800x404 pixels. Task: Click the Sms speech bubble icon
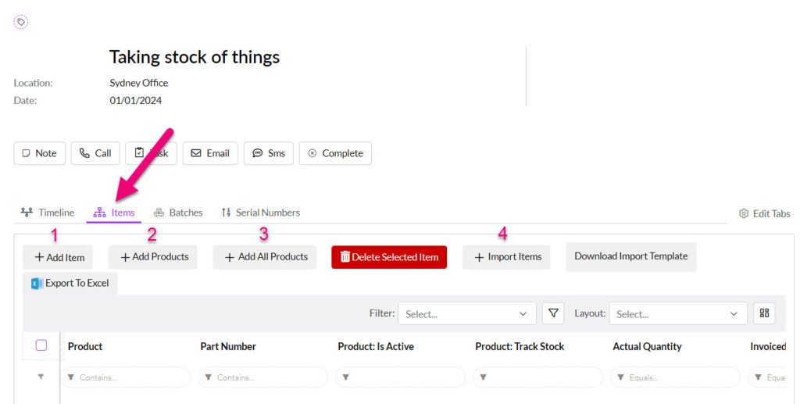pyautogui.click(x=258, y=153)
